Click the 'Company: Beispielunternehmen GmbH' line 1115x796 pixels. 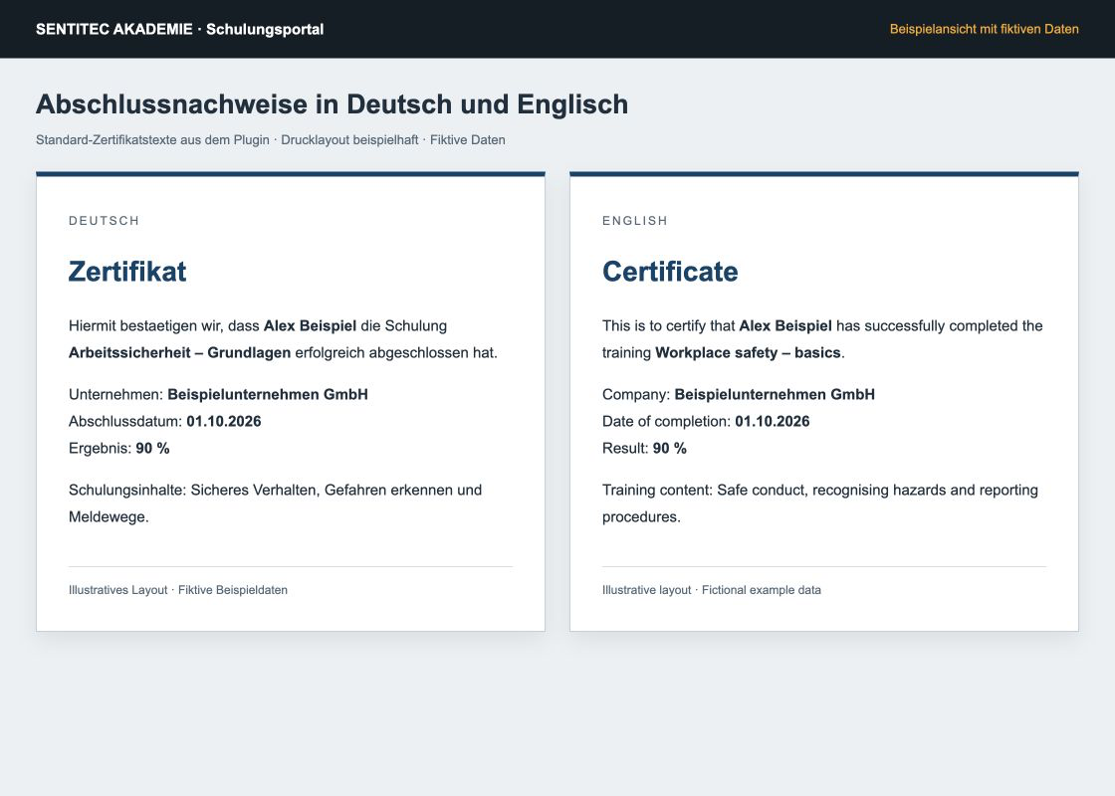coord(738,394)
